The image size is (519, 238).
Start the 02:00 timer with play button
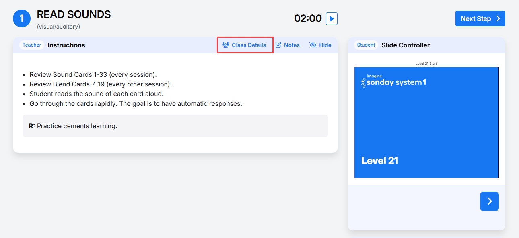click(332, 18)
